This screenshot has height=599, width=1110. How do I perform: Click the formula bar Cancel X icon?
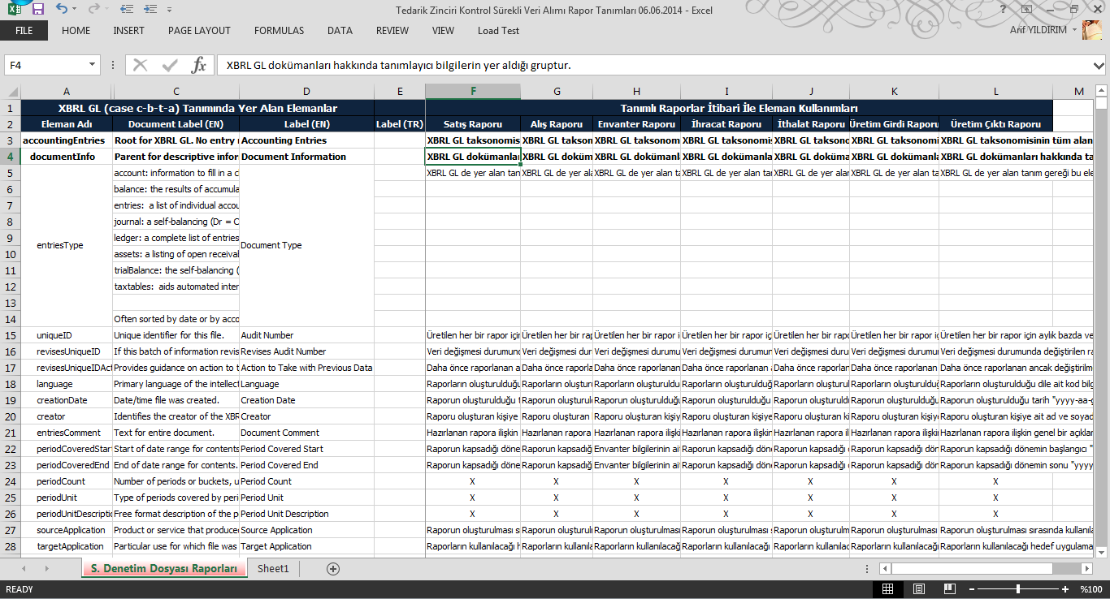[x=141, y=65]
